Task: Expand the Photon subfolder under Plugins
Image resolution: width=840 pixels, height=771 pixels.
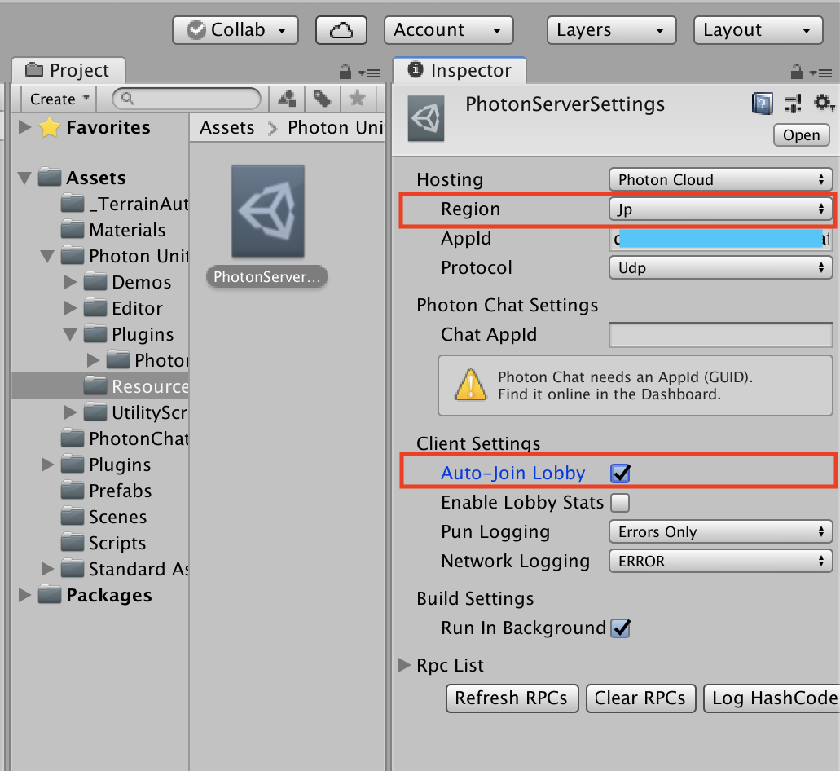Action: coord(93,360)
